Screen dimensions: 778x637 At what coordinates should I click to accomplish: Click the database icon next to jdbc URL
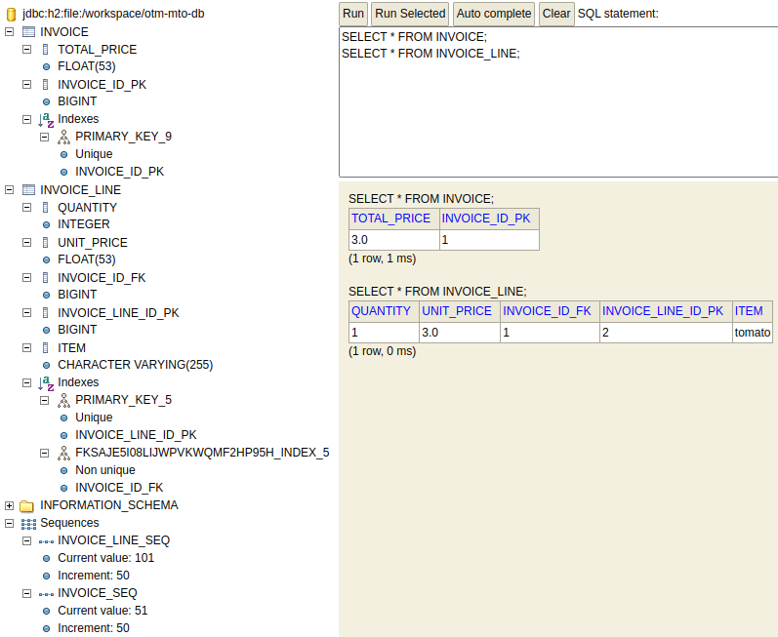coord(11,15)
